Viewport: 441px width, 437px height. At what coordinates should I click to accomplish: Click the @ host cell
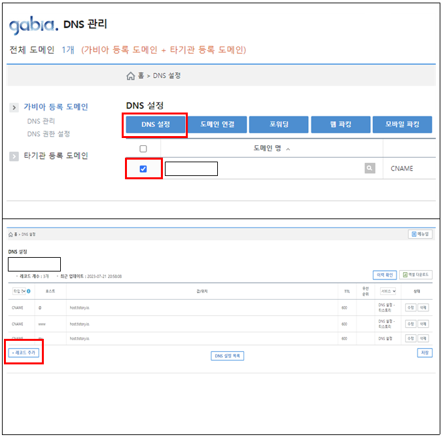pyautogui.click(x=40, y=307)
